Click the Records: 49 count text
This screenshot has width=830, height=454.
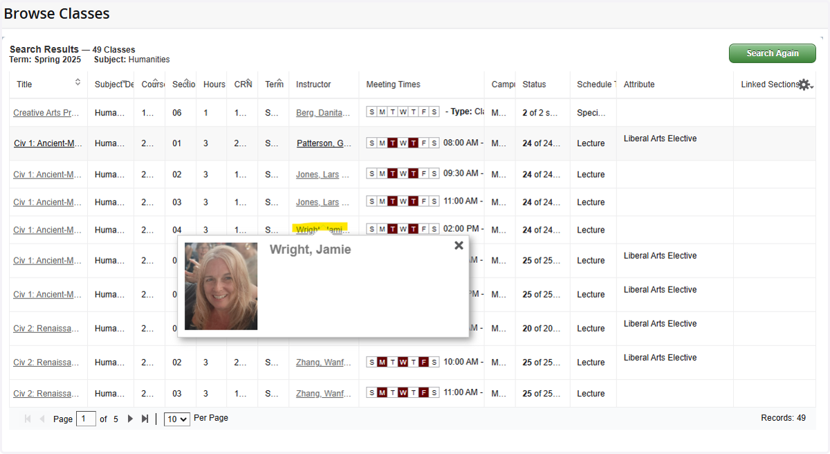click(x=783, y=418)
